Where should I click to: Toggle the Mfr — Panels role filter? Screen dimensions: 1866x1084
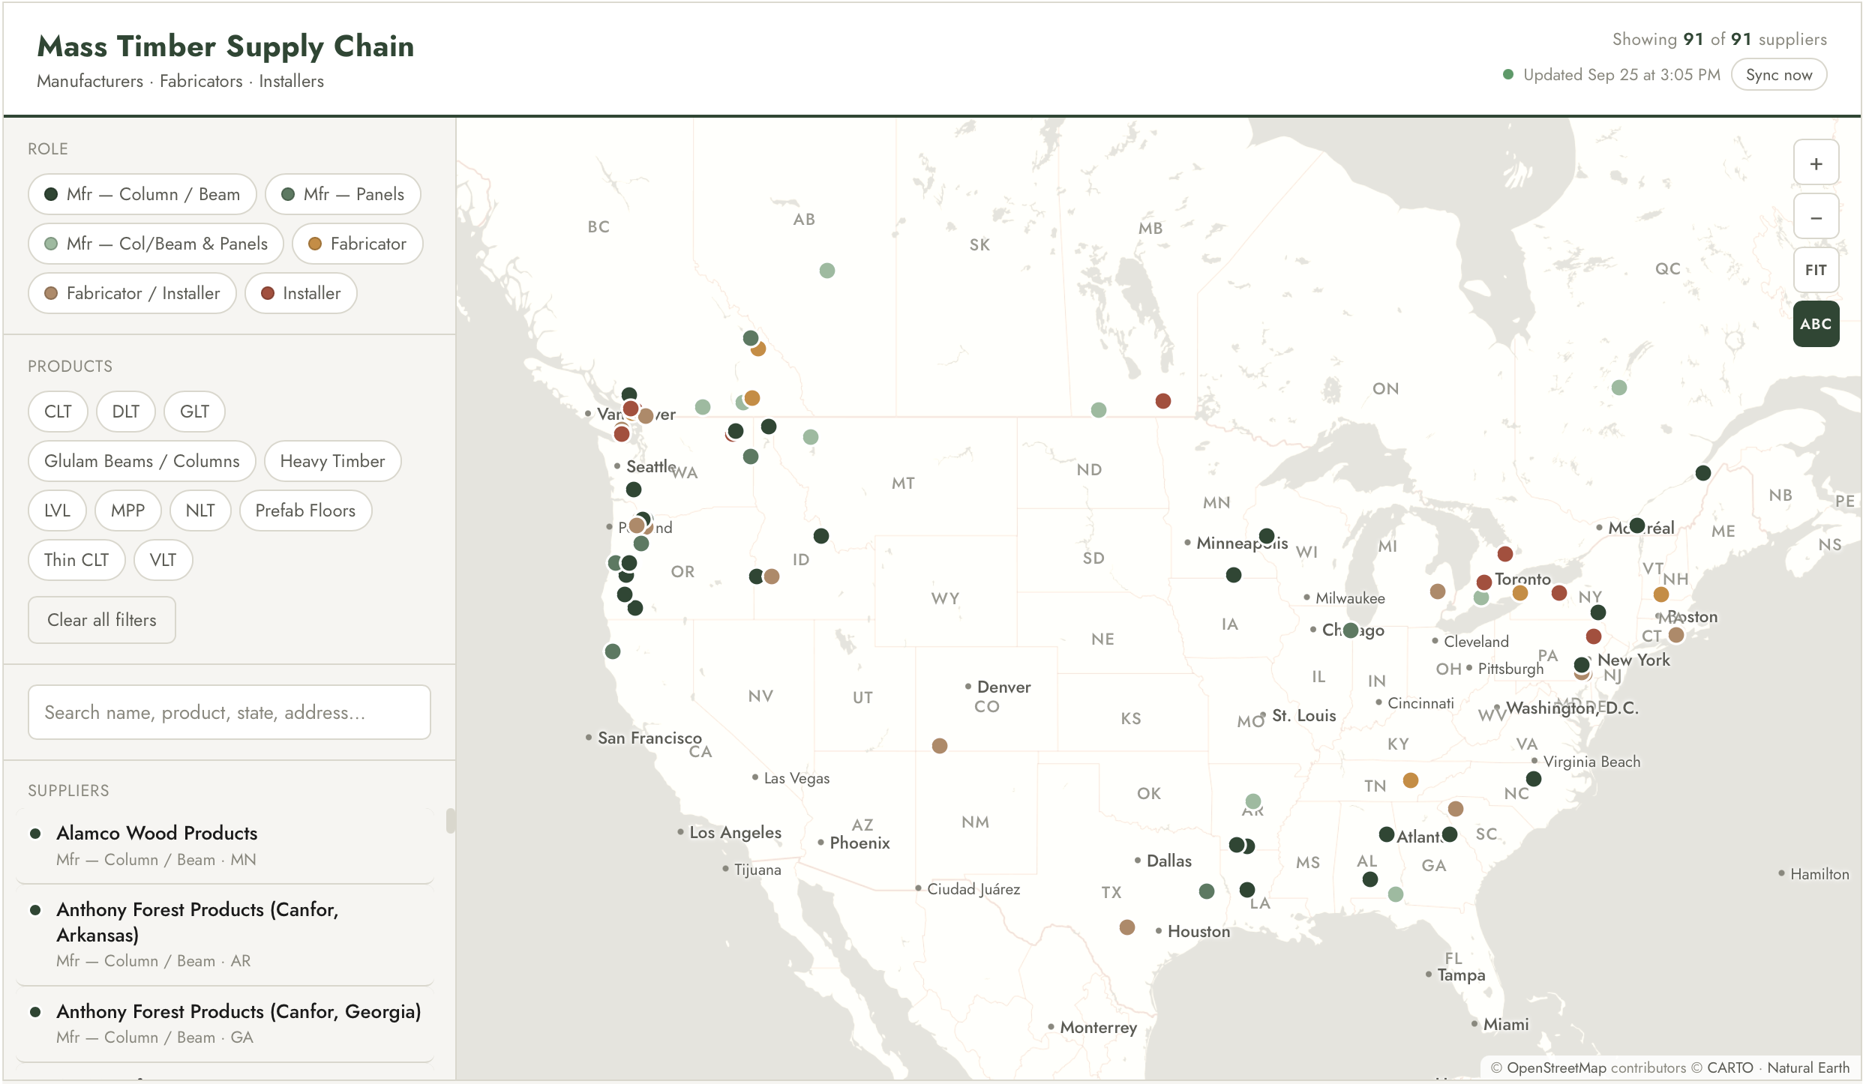click(x=343, y=194)
